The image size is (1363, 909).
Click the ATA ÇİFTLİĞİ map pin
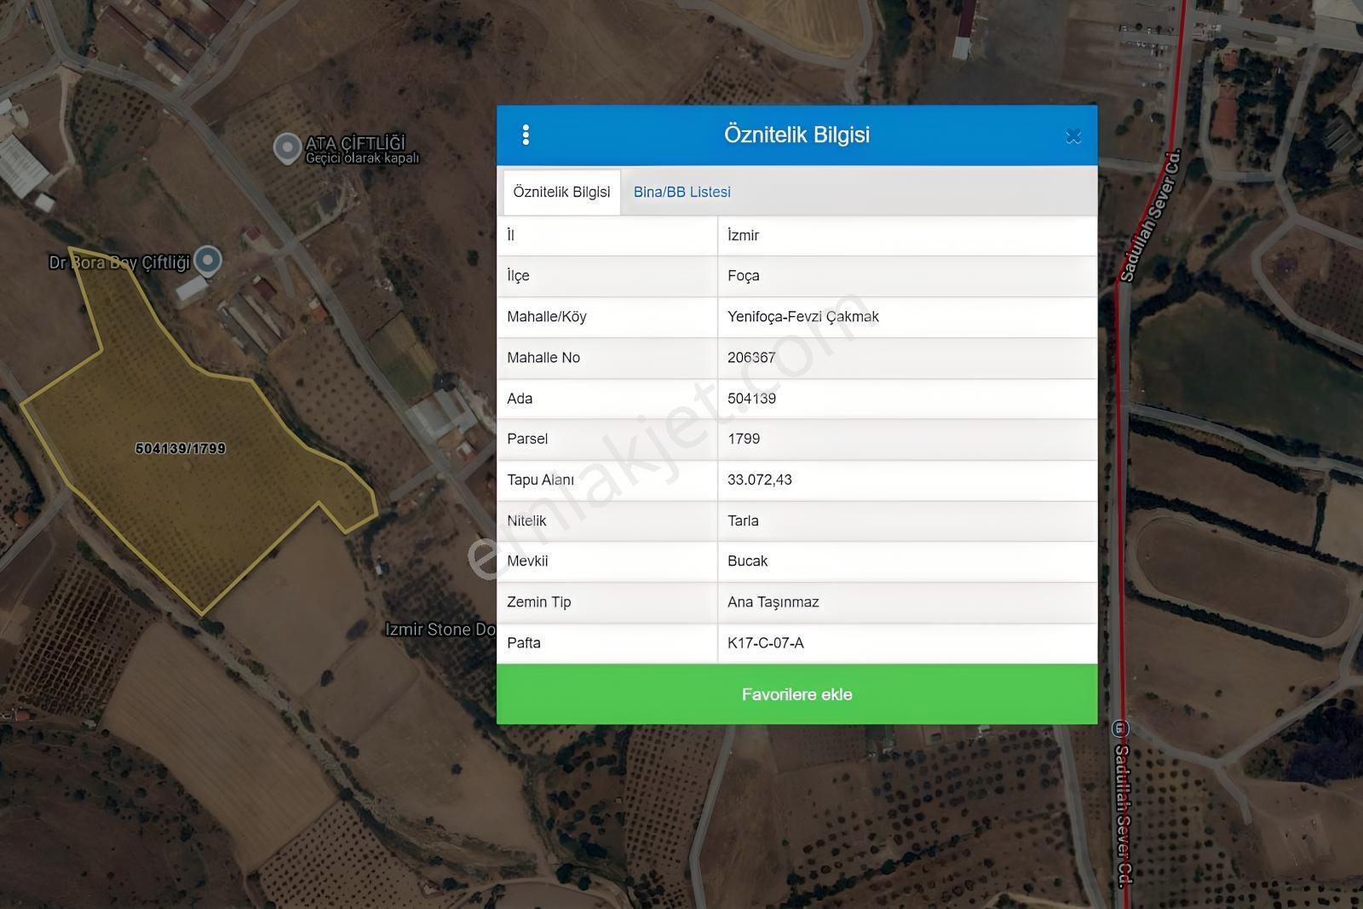point(287,148)
